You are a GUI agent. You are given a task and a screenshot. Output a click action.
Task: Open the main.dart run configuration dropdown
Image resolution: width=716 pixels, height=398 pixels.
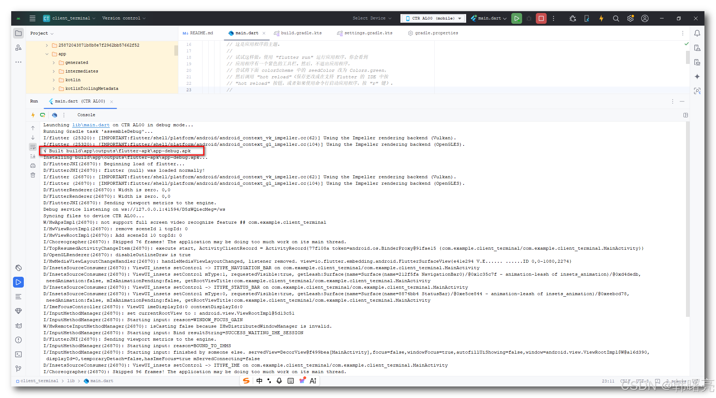489,18
